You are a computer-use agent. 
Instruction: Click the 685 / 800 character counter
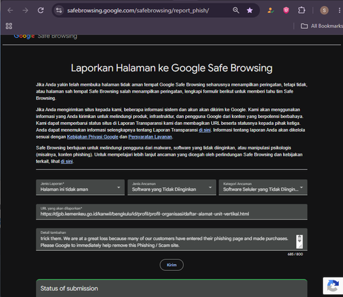[295, 254]
